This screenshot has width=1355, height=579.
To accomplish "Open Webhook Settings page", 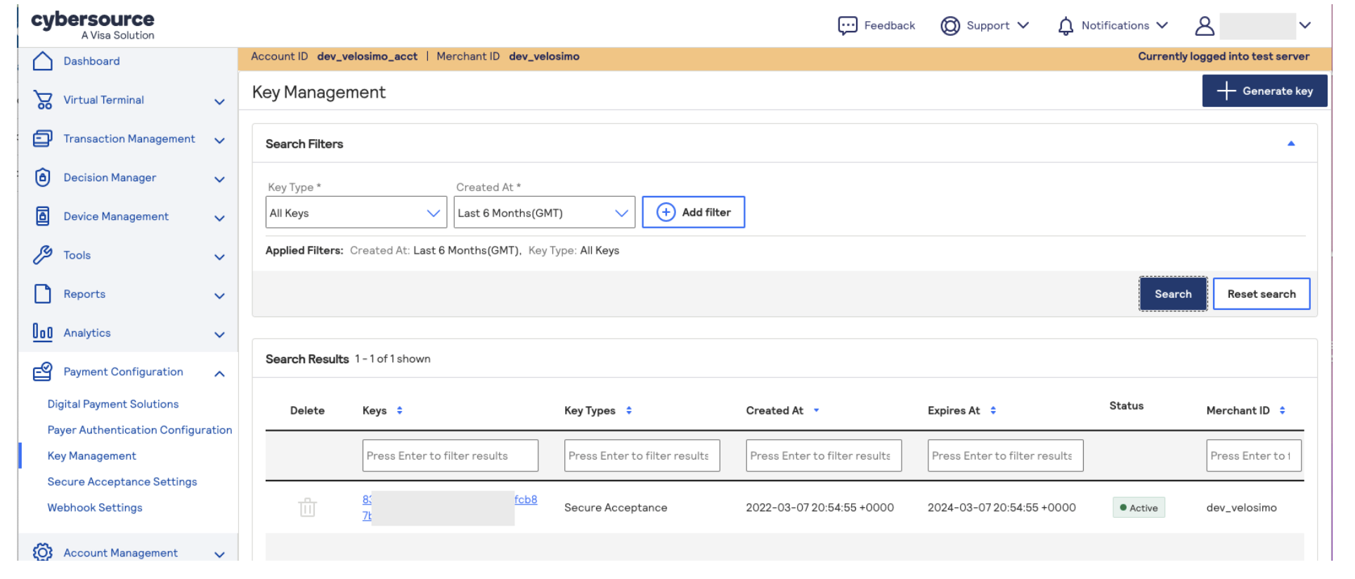I will (95, 507).
